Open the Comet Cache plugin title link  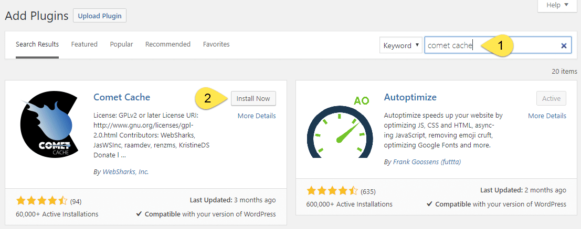point(122,97)
